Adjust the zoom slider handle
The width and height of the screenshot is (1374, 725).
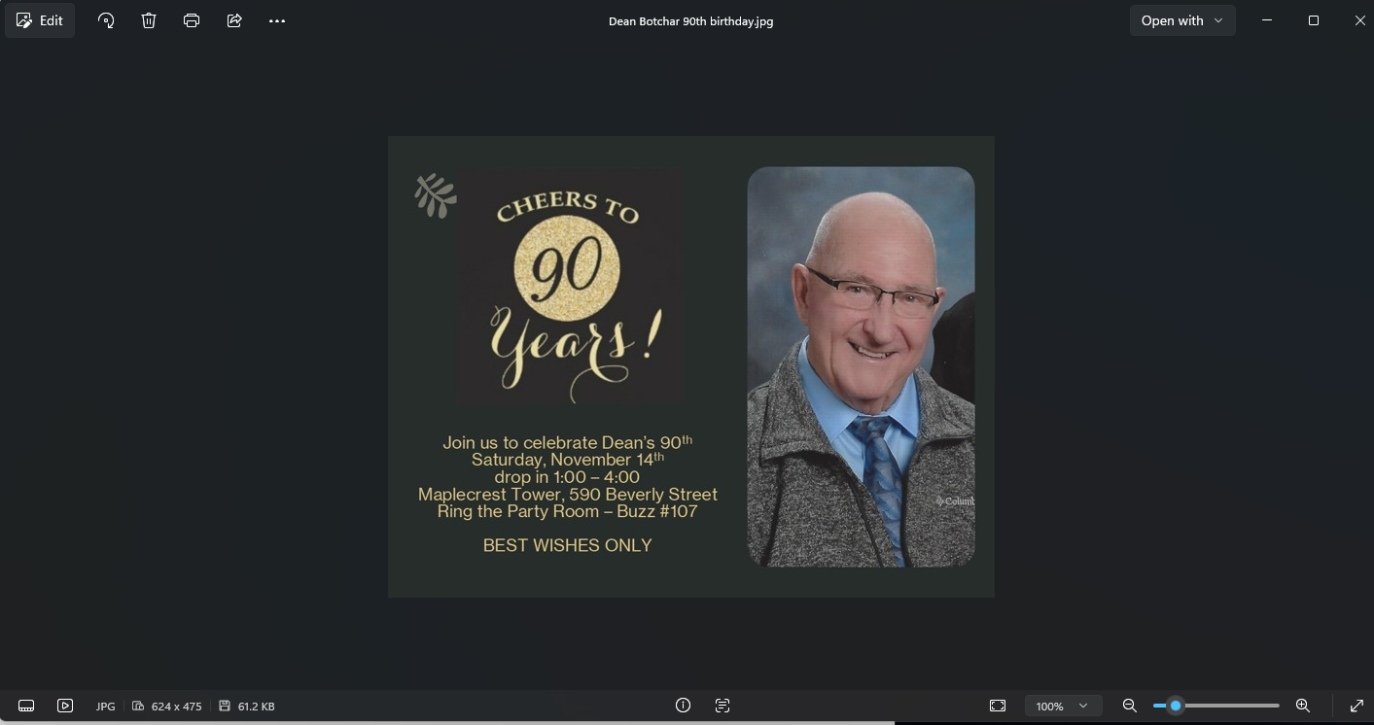point(1176,706)
